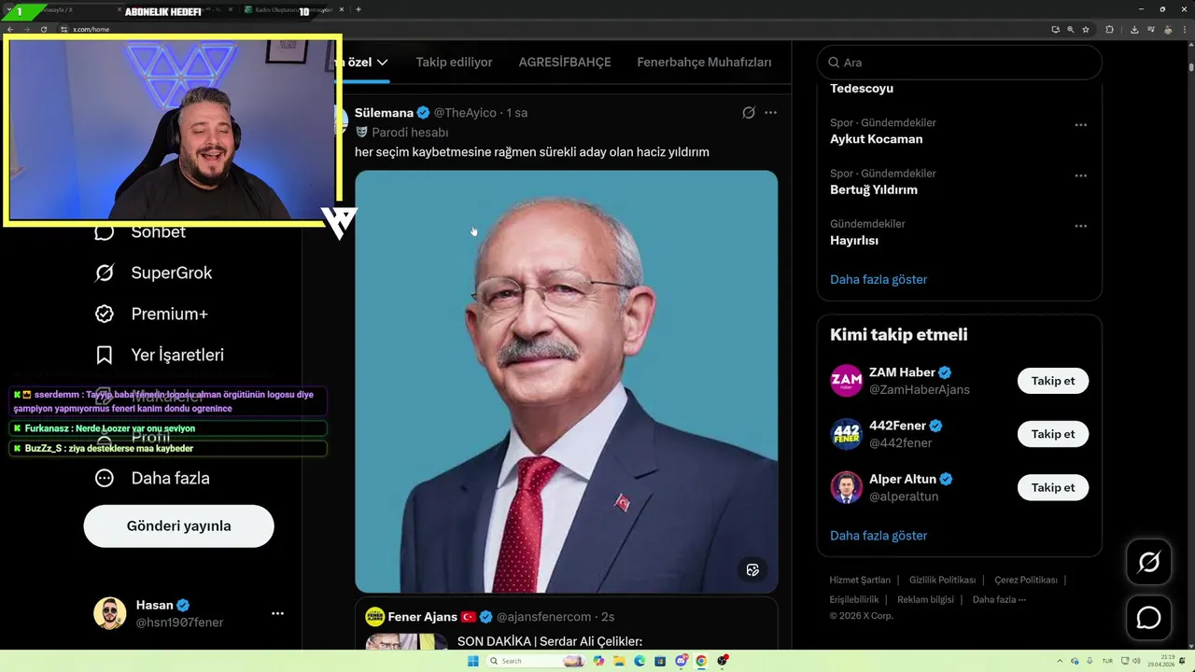Follow ZAM Haber with the Takip et button
This screenshot has width=1195, height=672.
coord(1053,381)
